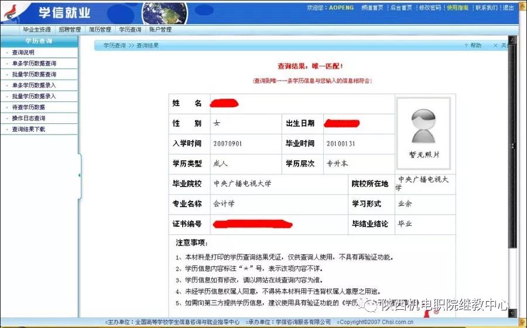The width and height of the screenshot is (527, 328).
Task: Open the 学历查询 top menu
Action: (x=131, y=30)
